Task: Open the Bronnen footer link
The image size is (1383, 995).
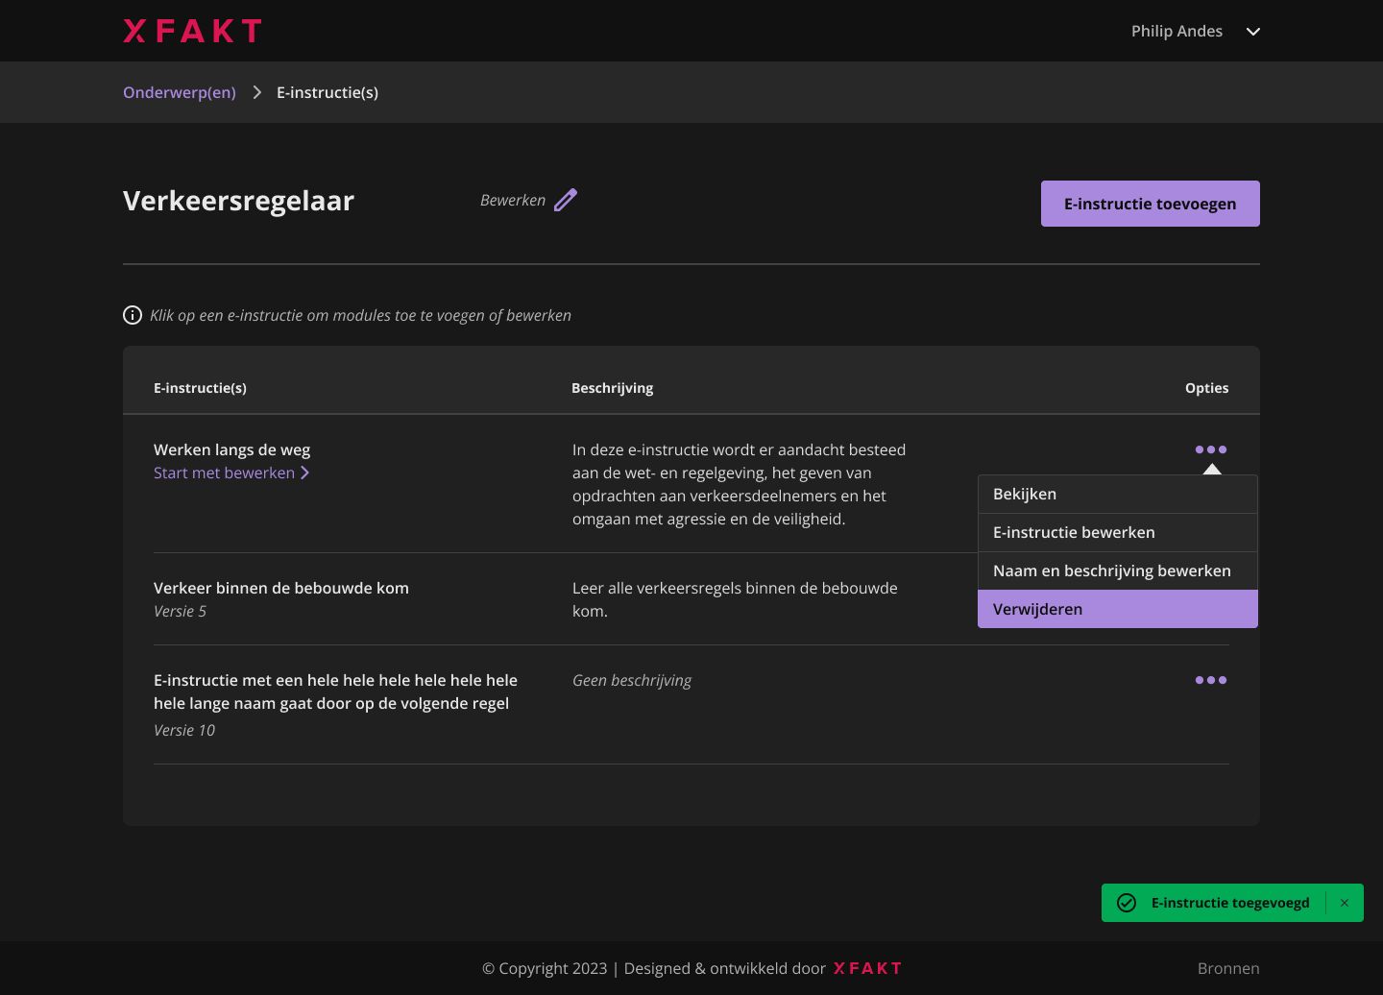Action: [1228, 968]
